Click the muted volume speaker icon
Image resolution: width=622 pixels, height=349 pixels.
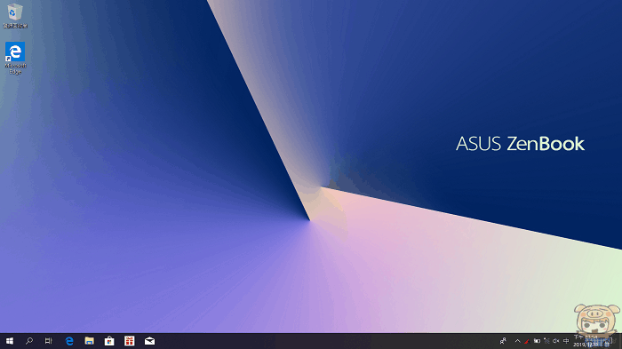coord(556,341)
